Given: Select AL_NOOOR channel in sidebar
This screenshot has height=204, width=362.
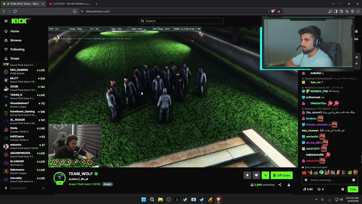Looking at the screenshot, I should (x=24, y=121).
